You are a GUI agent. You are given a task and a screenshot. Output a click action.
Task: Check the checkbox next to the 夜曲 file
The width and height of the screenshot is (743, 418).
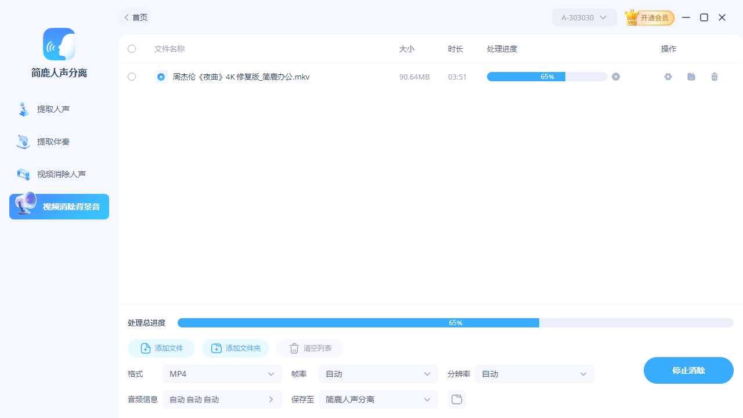(132, 76)
